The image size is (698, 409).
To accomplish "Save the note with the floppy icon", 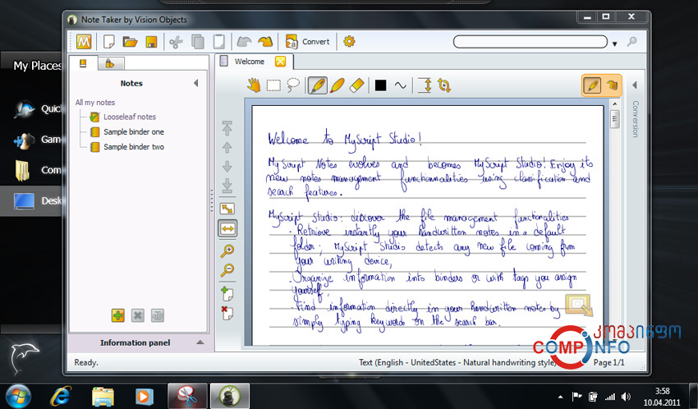I will pos(151,42).
